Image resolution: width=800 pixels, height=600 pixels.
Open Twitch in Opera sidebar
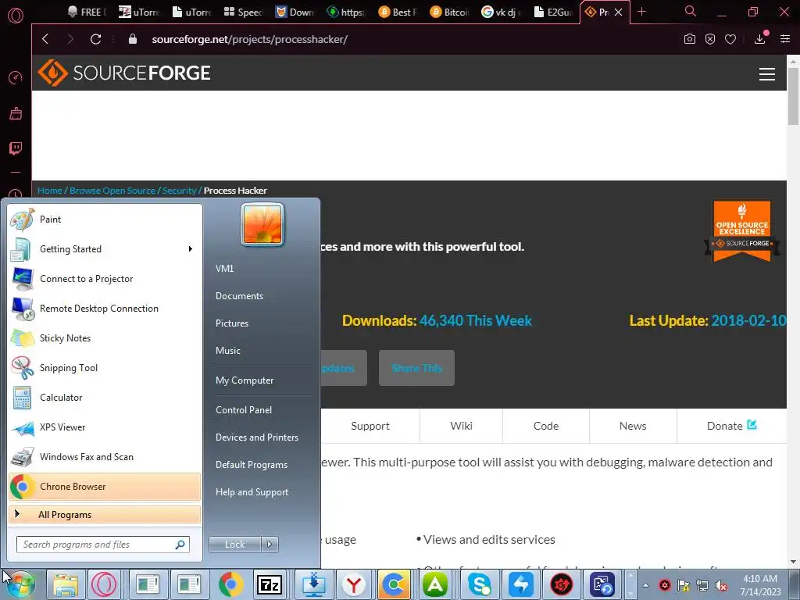click(x=16, y=148)
